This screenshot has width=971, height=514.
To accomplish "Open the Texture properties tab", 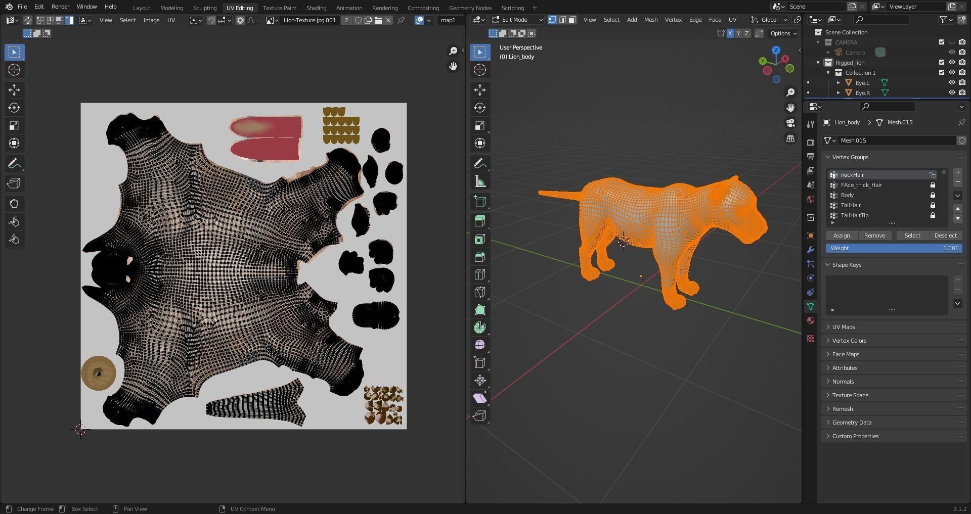I will coord(811,338).
